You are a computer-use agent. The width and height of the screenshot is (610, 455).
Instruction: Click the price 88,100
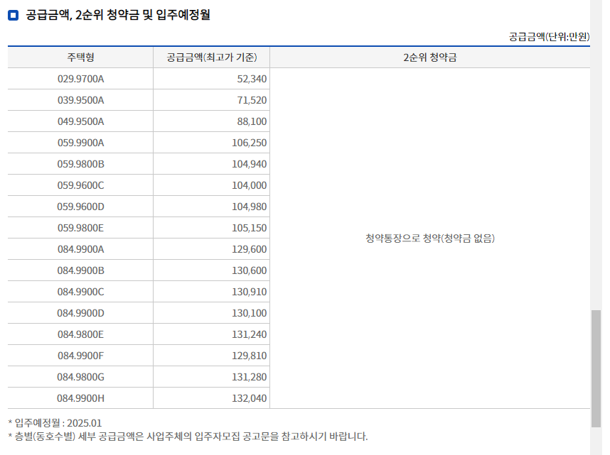252,121
